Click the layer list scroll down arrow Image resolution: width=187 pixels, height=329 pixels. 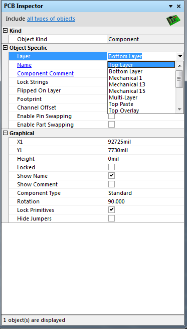[x=179, y=109]
